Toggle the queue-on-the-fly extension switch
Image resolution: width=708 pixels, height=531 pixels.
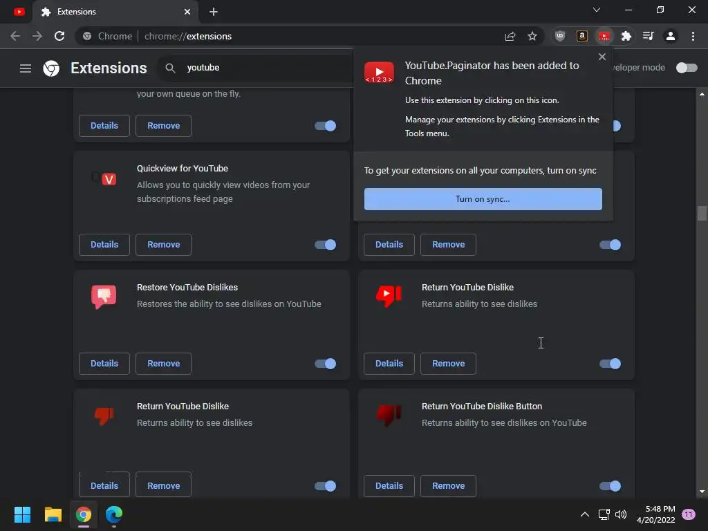[325, 126]
